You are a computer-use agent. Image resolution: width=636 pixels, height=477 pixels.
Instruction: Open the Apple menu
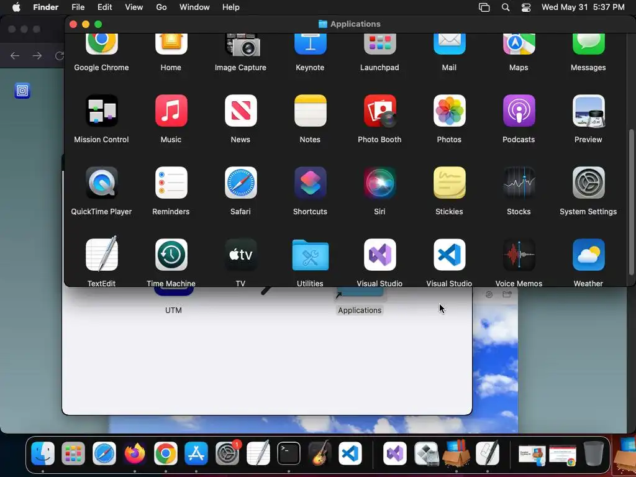(x=16, y=7)
